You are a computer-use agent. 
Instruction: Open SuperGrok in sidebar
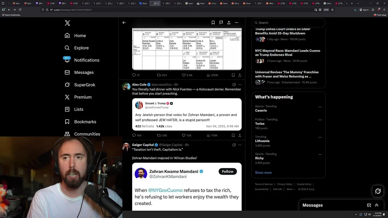(x=80, y=85)
